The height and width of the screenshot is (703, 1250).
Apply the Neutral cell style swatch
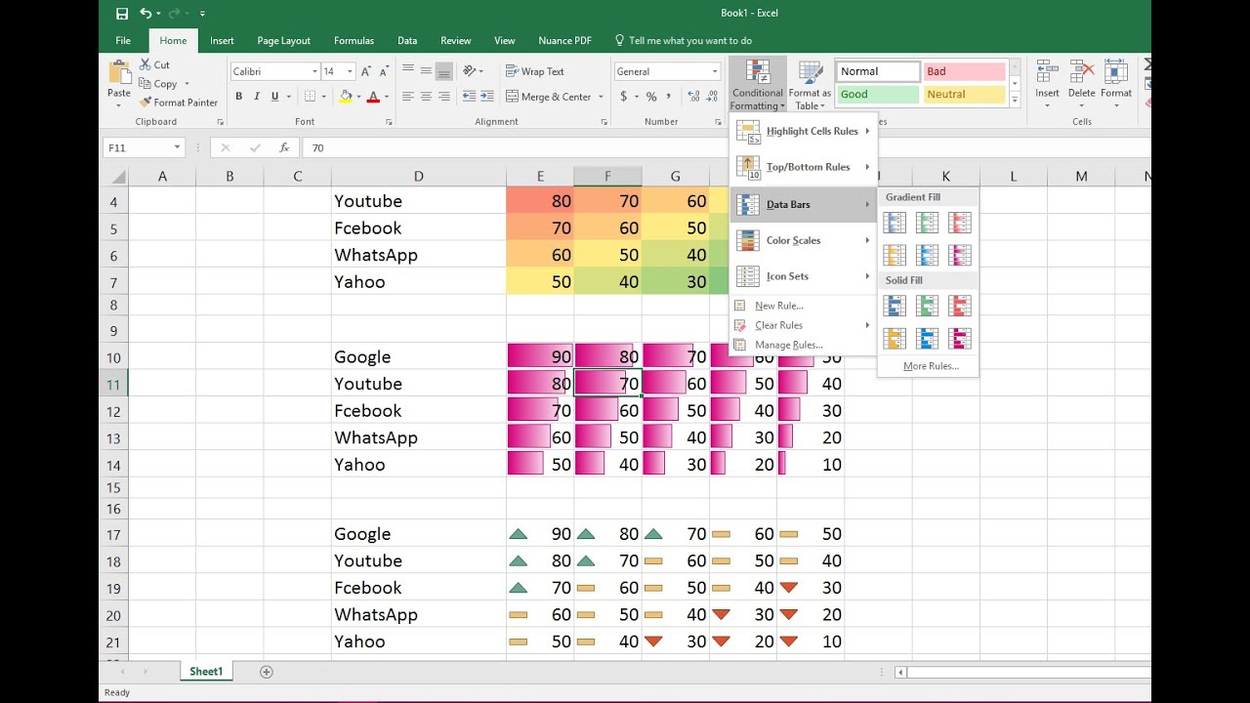click(964, 95)
